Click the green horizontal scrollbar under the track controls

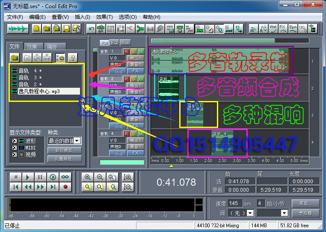pos(122,162)
